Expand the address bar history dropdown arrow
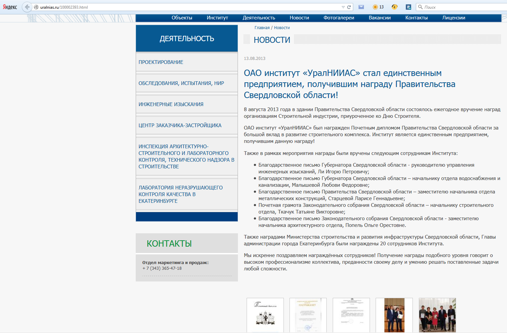The image size is (507, 333). (343, 7)
